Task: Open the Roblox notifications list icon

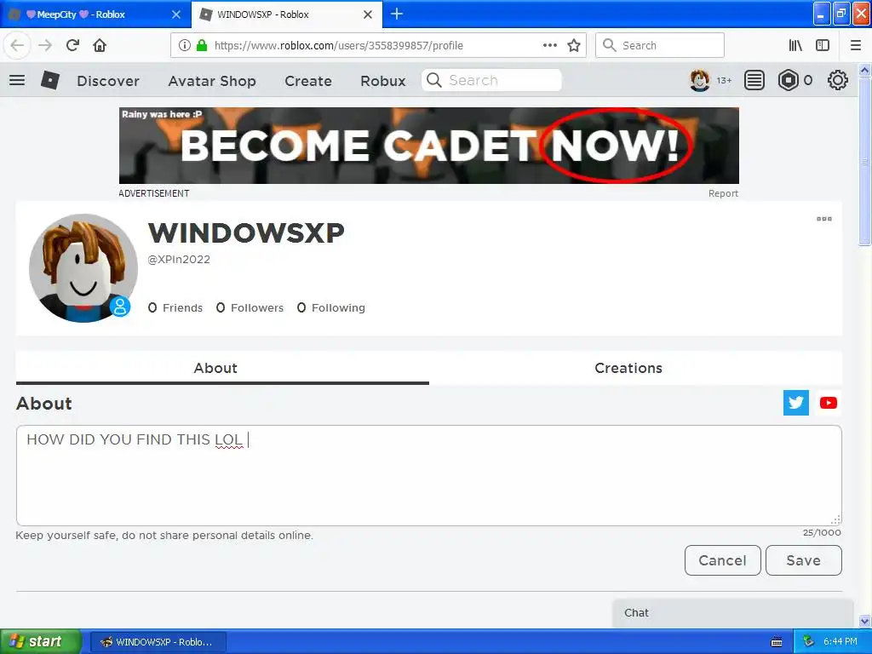Action: pos(754,80)
